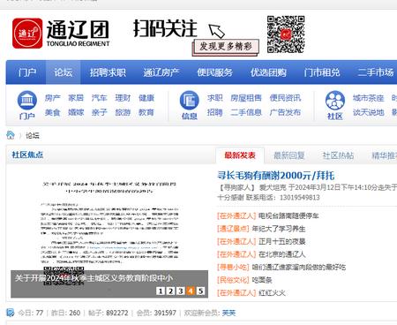Screen dimensions: 397x325
Task: Show slide 5 in the focus slideshow
Action: tap(200, 291)
